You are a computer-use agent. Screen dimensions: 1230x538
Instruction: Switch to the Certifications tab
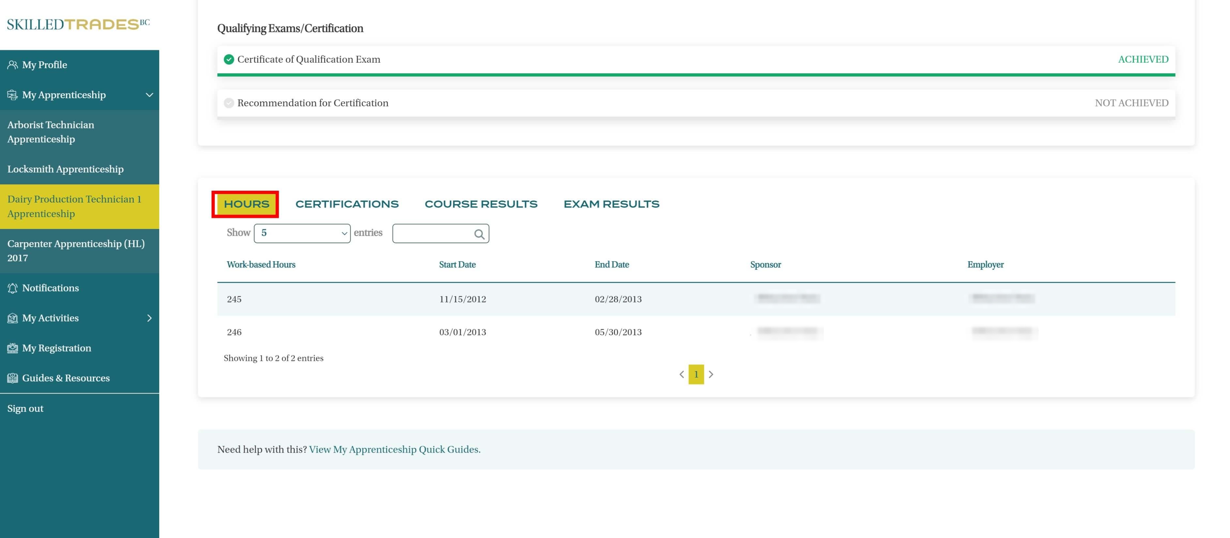[347, 204]
